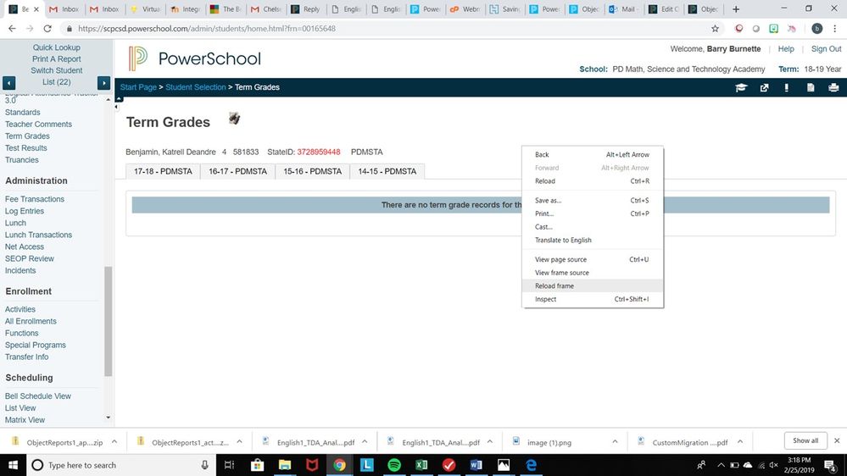Go to previous student arrow
This screenshot has width=847, height=476.
9,82
